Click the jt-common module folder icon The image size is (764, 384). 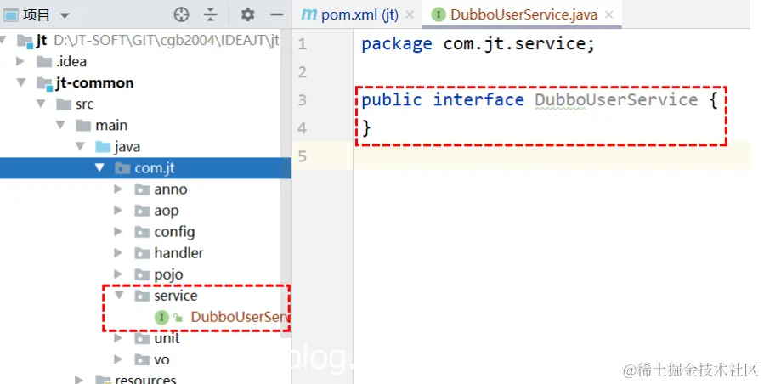tap(45, 83)
